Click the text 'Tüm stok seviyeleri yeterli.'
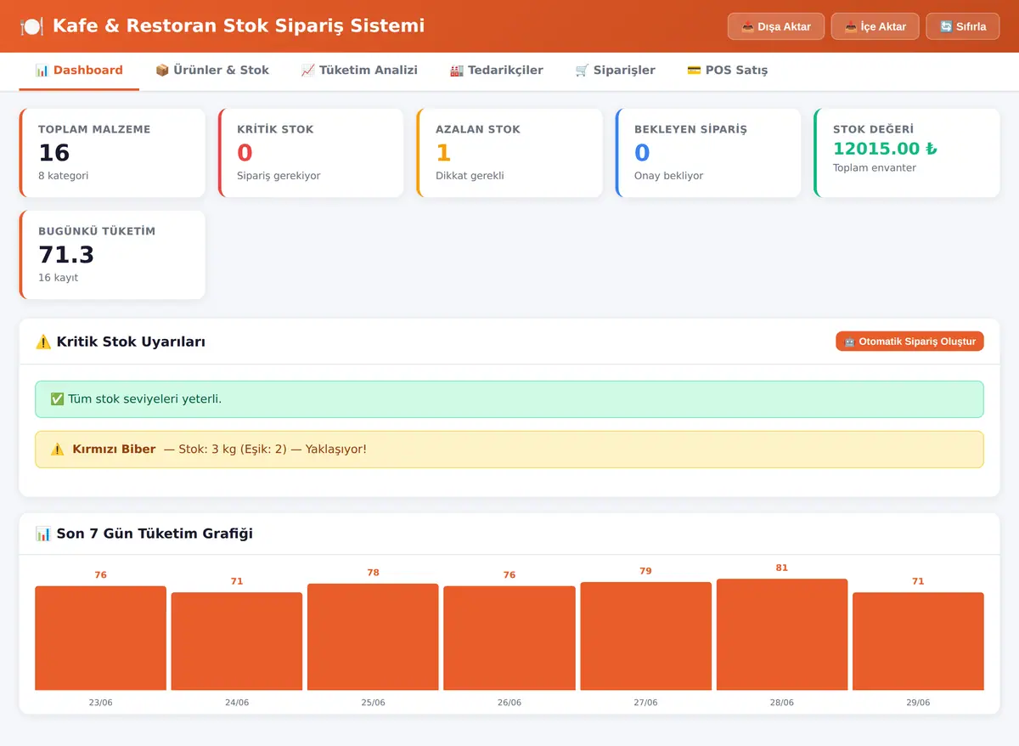Viewport: 1019px width, 746px height. [x=144, y=399]
